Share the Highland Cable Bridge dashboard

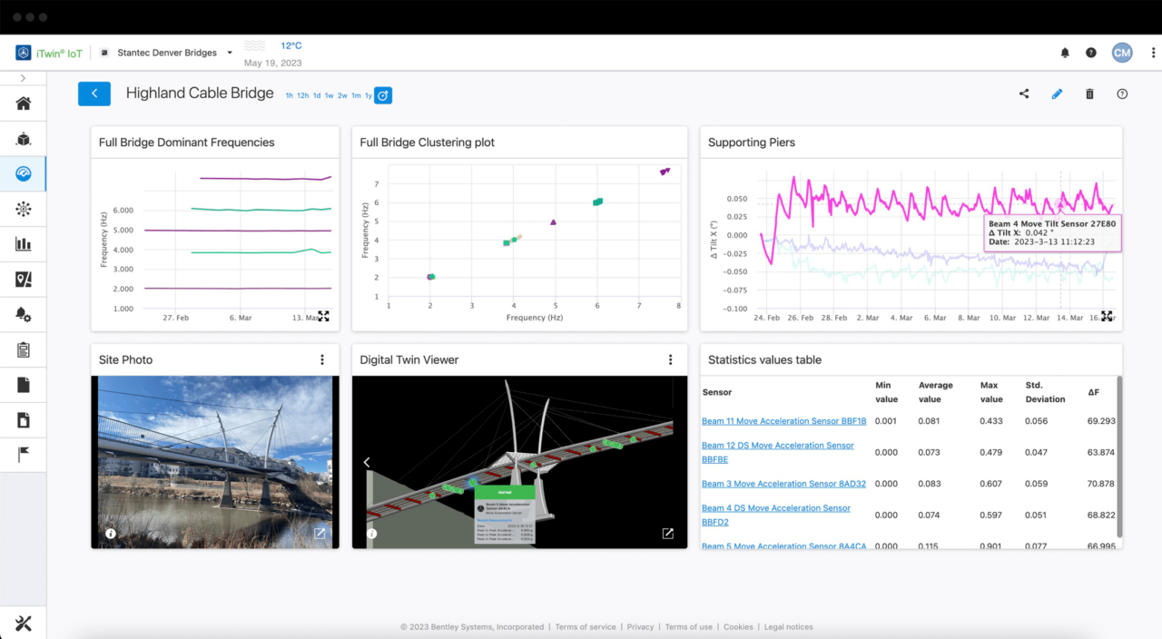1024,93
